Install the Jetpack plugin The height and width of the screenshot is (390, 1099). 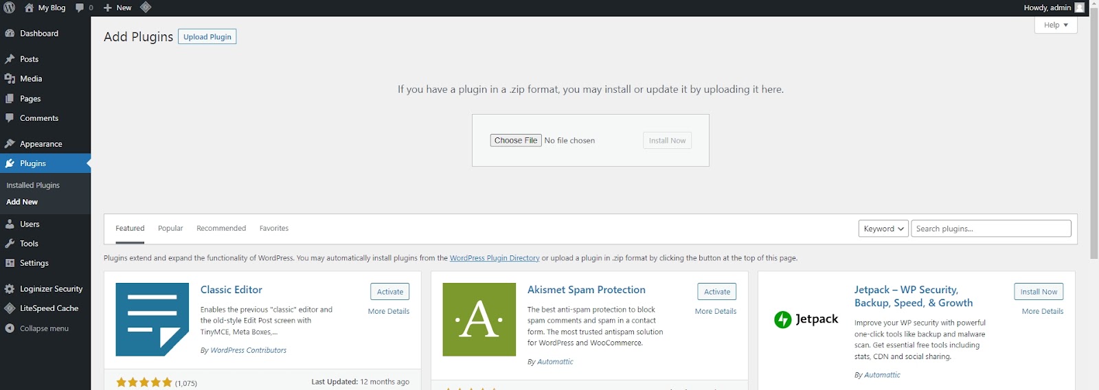(1039, 292)
